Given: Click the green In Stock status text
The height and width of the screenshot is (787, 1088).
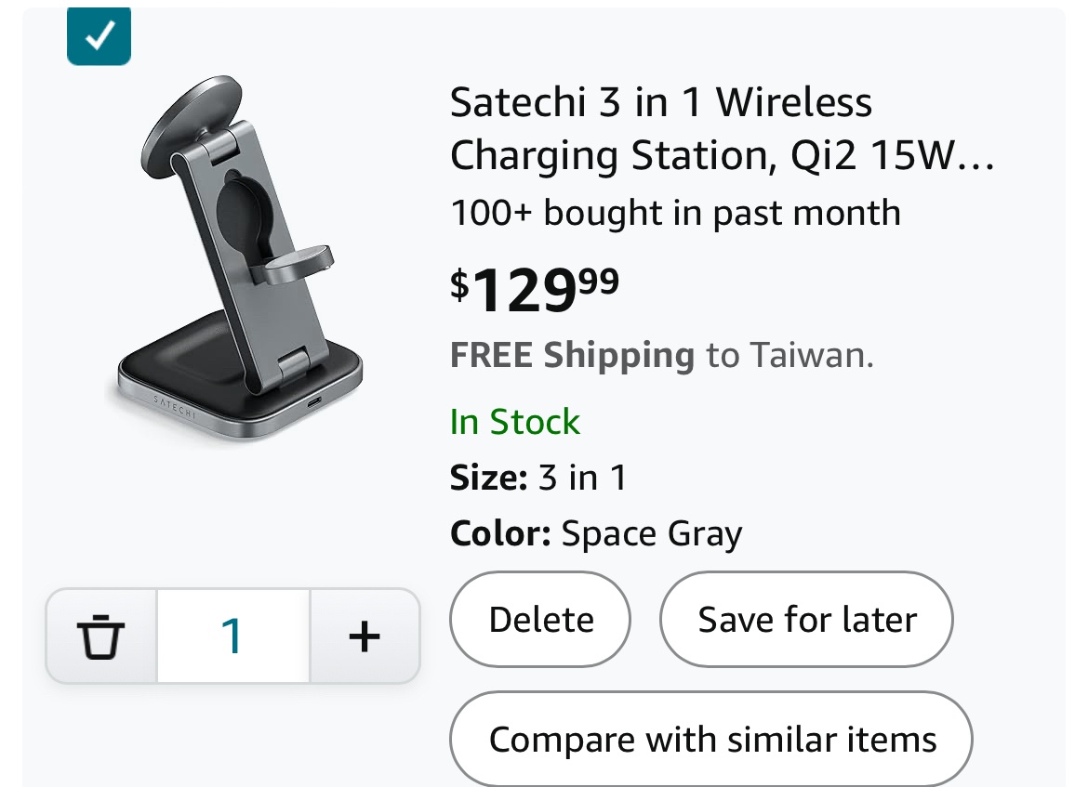Looking at the screenshot, I should 514,422.
